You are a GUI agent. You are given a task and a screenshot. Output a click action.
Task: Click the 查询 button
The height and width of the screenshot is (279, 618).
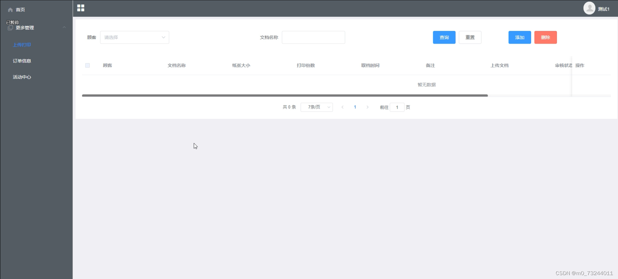point(444,37)
